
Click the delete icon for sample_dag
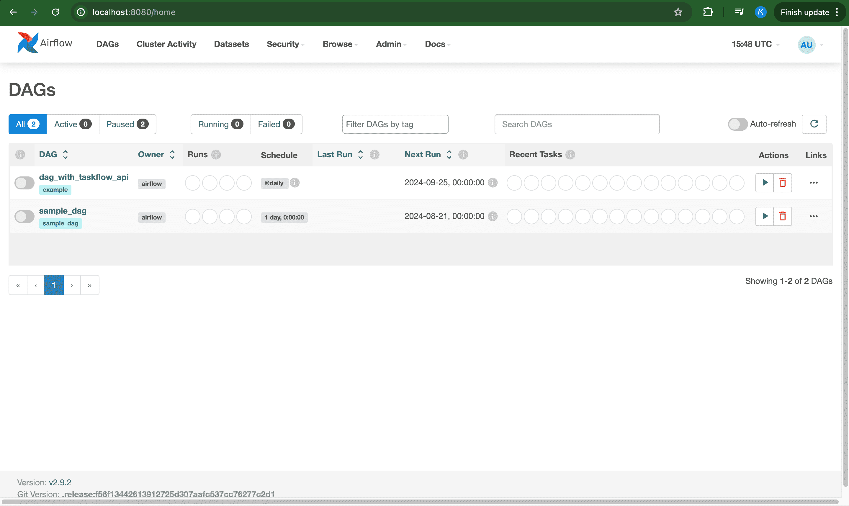[782, 216]
